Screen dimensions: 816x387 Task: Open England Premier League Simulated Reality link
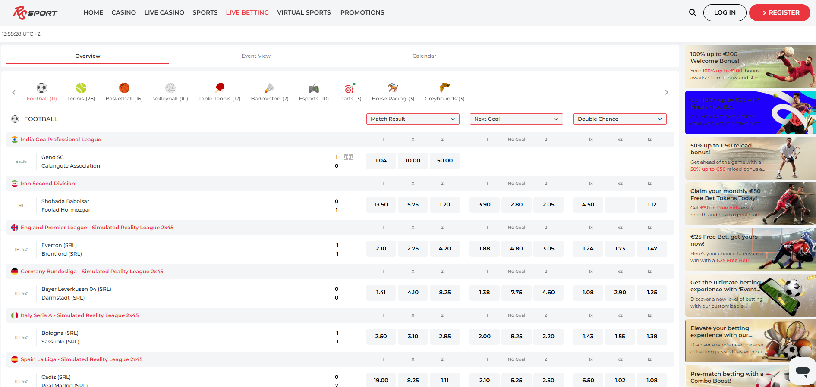(97, 228)
